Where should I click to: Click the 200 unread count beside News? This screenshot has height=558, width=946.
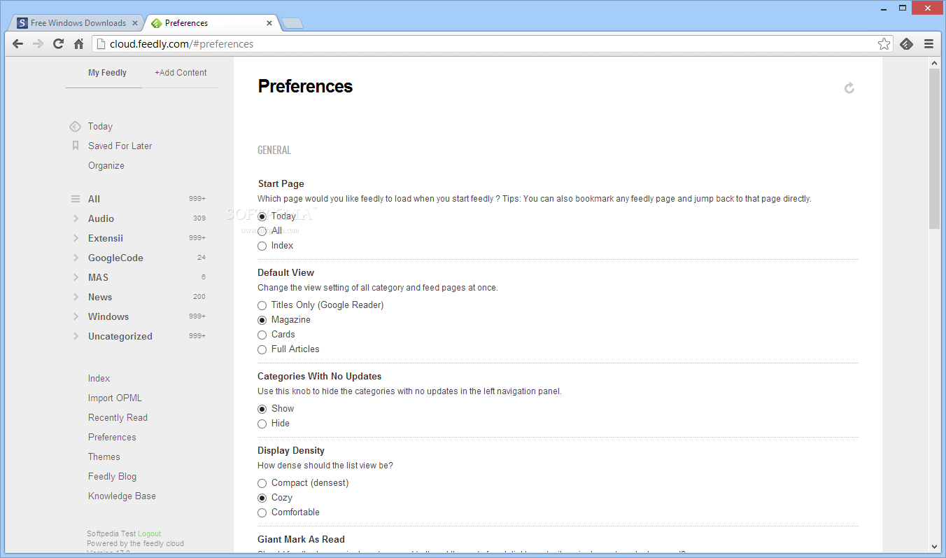(x=199, y=297)
